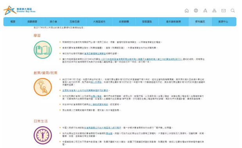
Task: Open the sitemap icon
Action: pos(214,11)
